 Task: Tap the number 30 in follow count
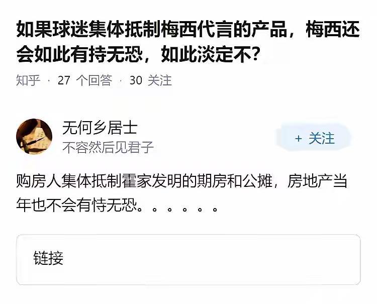(136, 80)
